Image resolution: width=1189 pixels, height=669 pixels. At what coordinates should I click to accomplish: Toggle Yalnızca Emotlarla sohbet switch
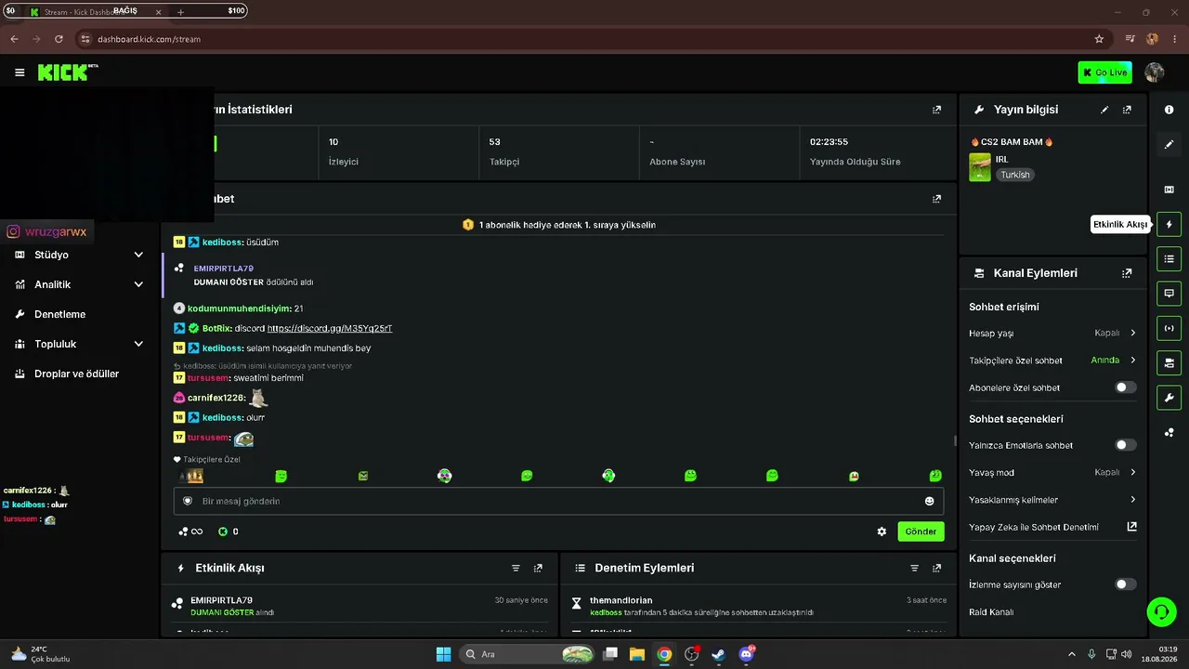[x=1125, y=445]
